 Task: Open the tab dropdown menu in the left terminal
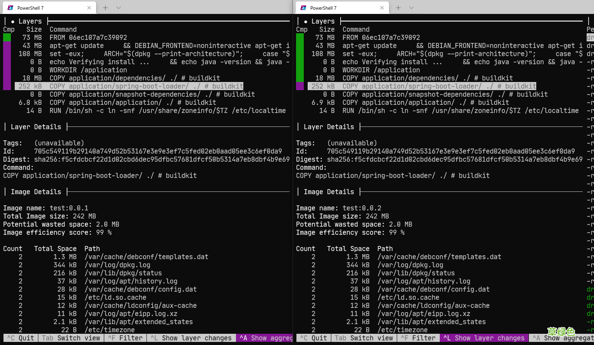click(119, 7)
